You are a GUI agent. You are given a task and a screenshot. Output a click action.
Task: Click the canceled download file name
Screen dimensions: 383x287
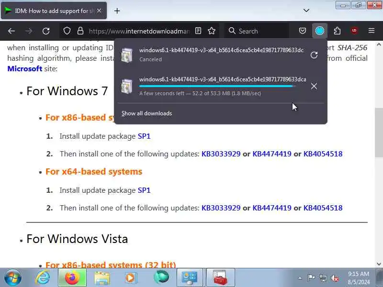pyautogui.click(x=221, y=50)
